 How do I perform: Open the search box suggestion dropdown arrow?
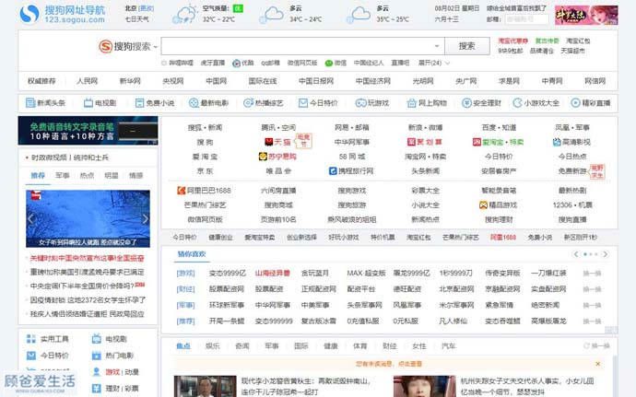pos(437,46)
